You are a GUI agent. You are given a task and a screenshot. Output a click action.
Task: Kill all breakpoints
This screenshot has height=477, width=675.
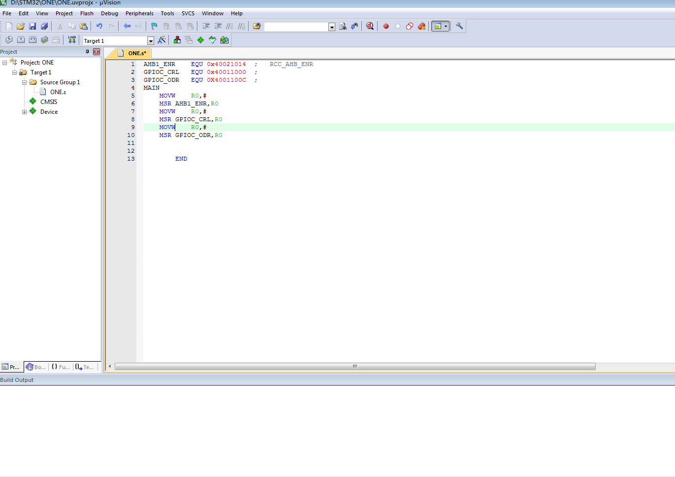pos(421,26)
